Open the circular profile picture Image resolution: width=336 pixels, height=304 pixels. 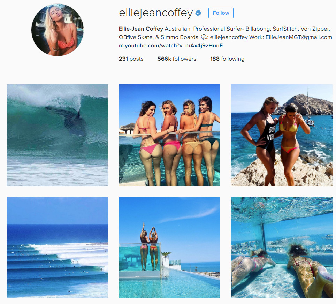[58, 30]
